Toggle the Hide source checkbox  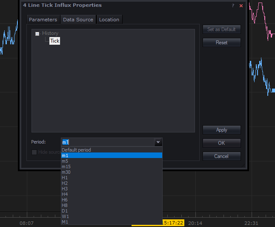pos(34,152)
